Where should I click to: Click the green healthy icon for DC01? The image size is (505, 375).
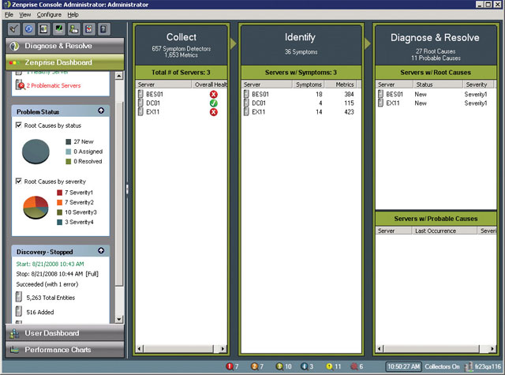click(x=214, y=103)
